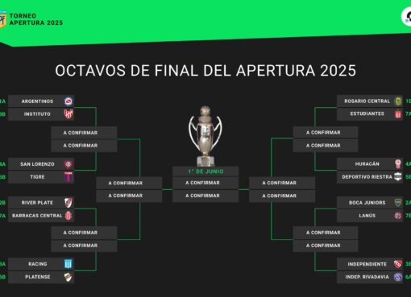Image resolution: width=411 pixels, height=297 pixels.
Task: Select the Boca Juniors crest icon
Action: tap(398, 203)
